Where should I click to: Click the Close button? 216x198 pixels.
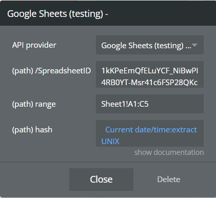[x=101, y=180]
